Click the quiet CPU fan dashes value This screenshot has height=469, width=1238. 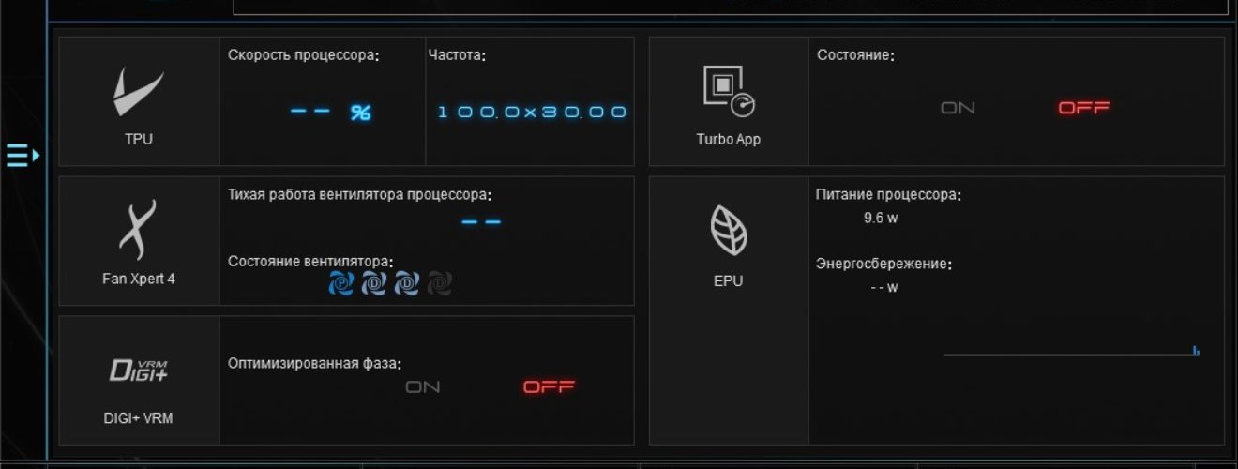coord(481,222)
